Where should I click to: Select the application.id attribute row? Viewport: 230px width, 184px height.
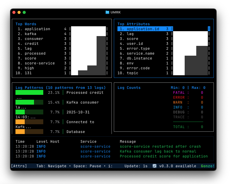click(143, 29)
